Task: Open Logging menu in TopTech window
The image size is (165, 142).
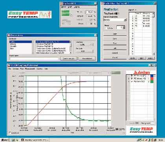Action: pos(77,7)
